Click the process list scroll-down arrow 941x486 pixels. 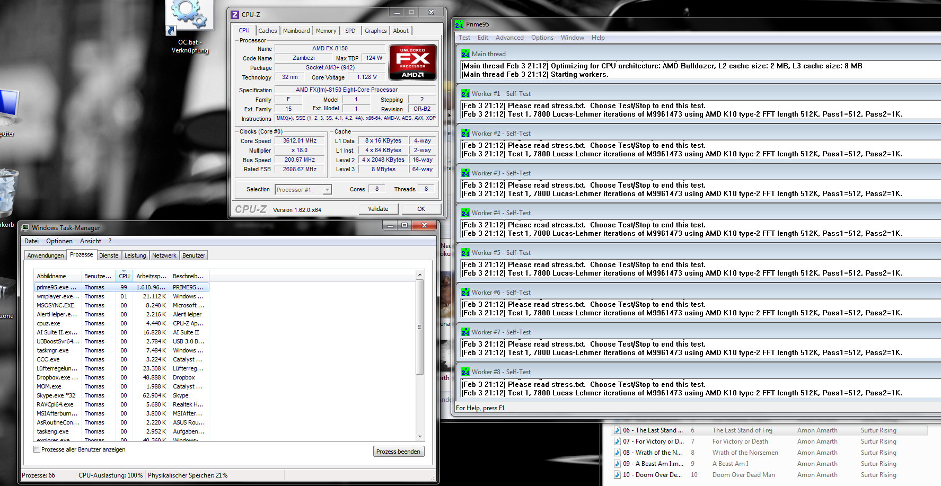pyautogui.click(x=420, y=437)
